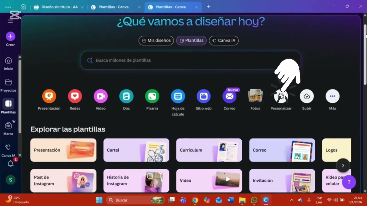Click the Personalizar size icon
The image size is (367, 206).
(x=281, y=96)
